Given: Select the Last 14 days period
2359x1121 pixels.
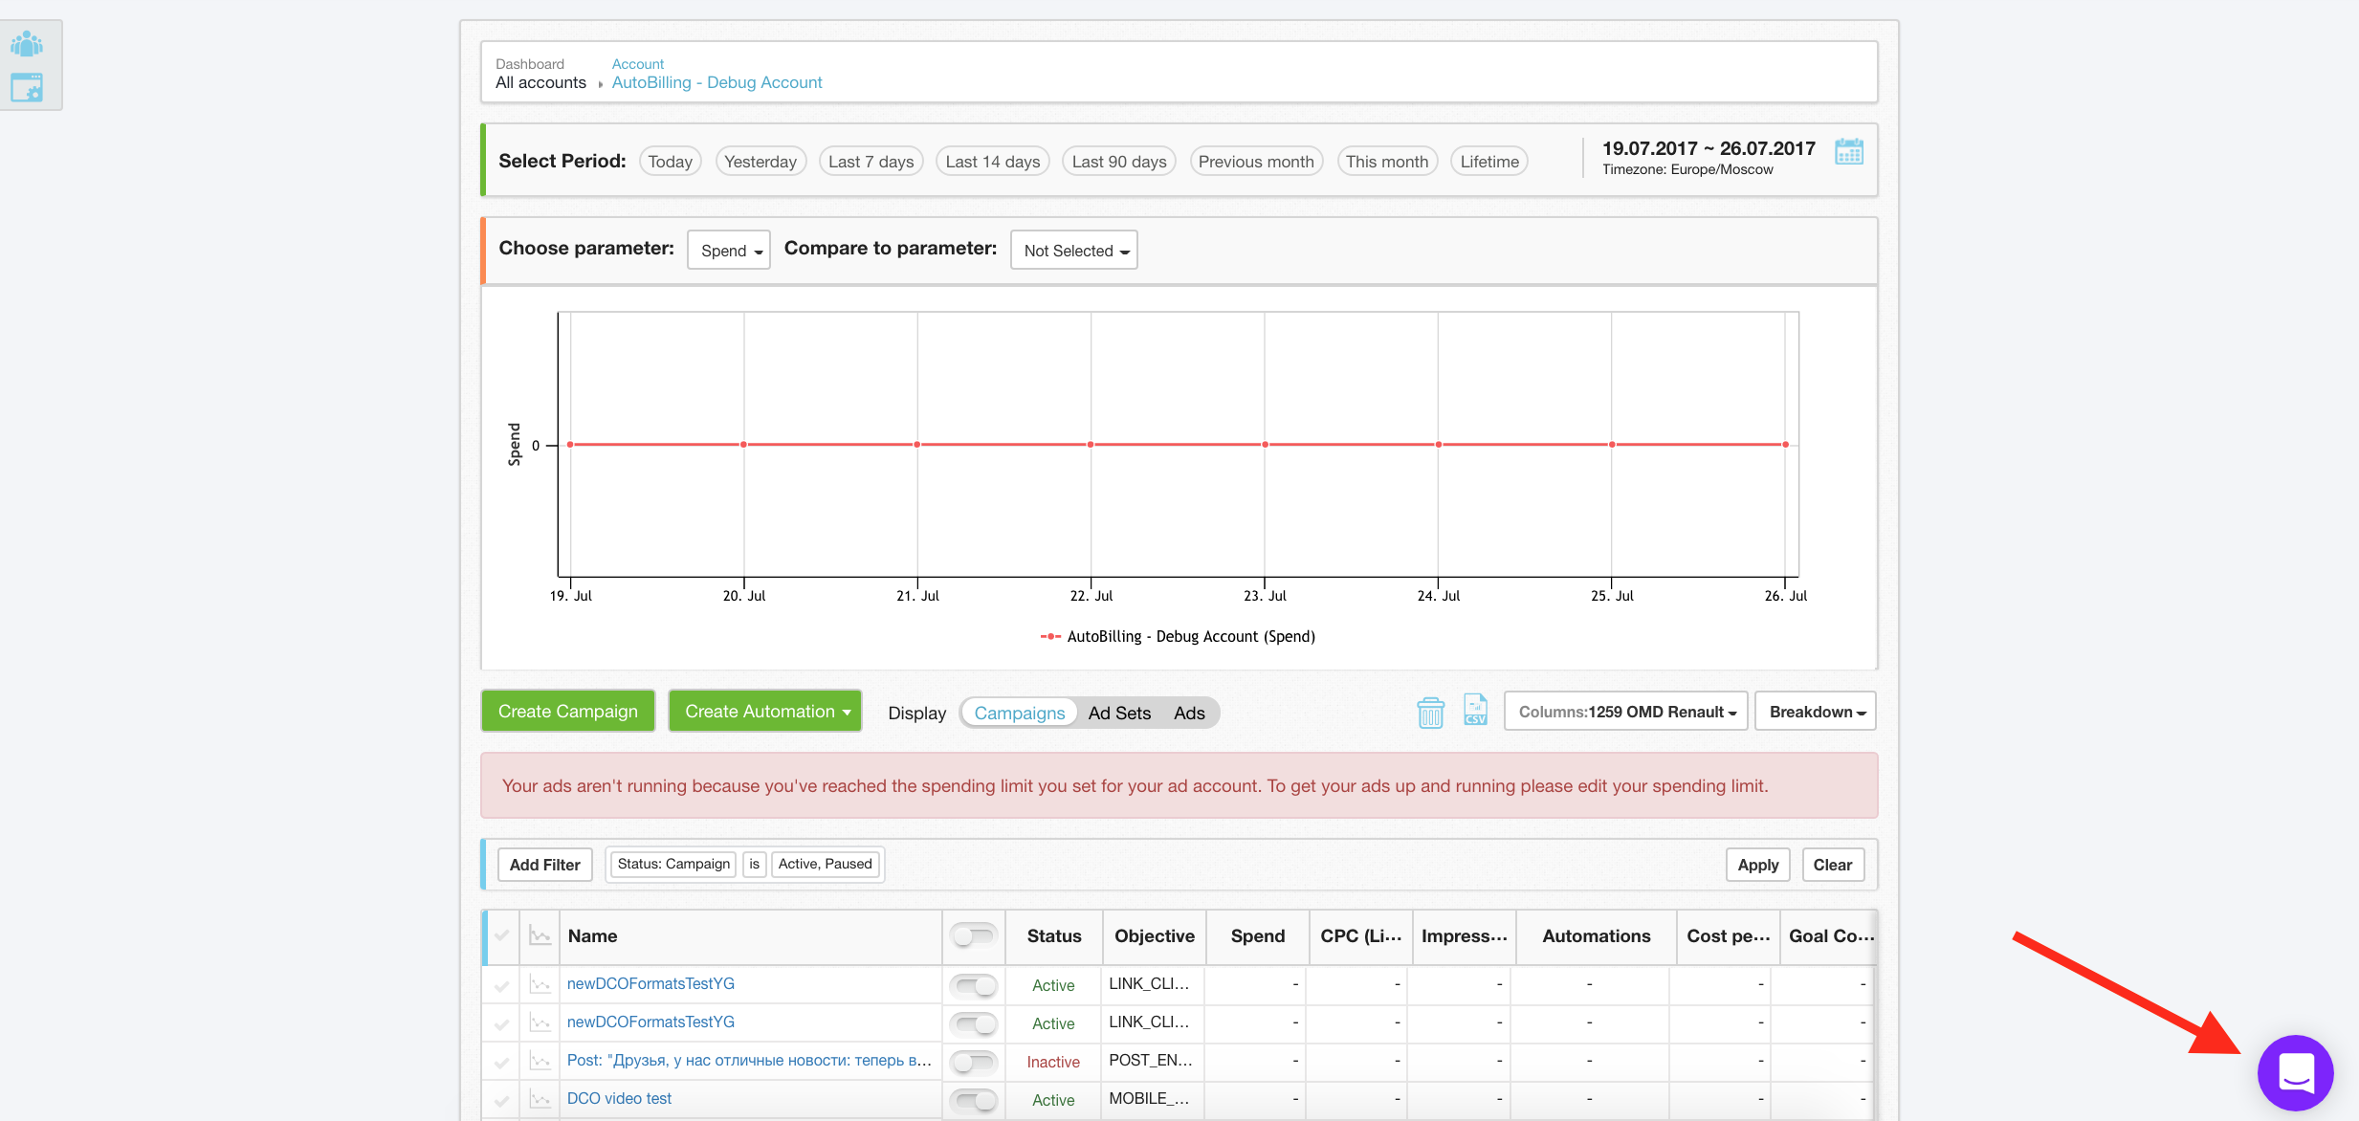Looking at the screenshot, I should (x=992, y=161).
